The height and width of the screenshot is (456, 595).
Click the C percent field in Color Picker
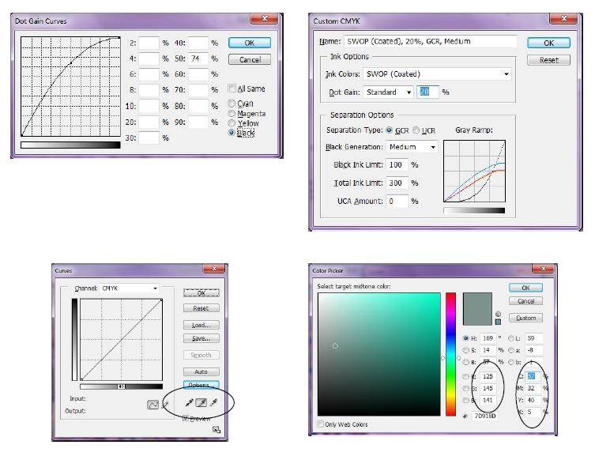(533, 376)
